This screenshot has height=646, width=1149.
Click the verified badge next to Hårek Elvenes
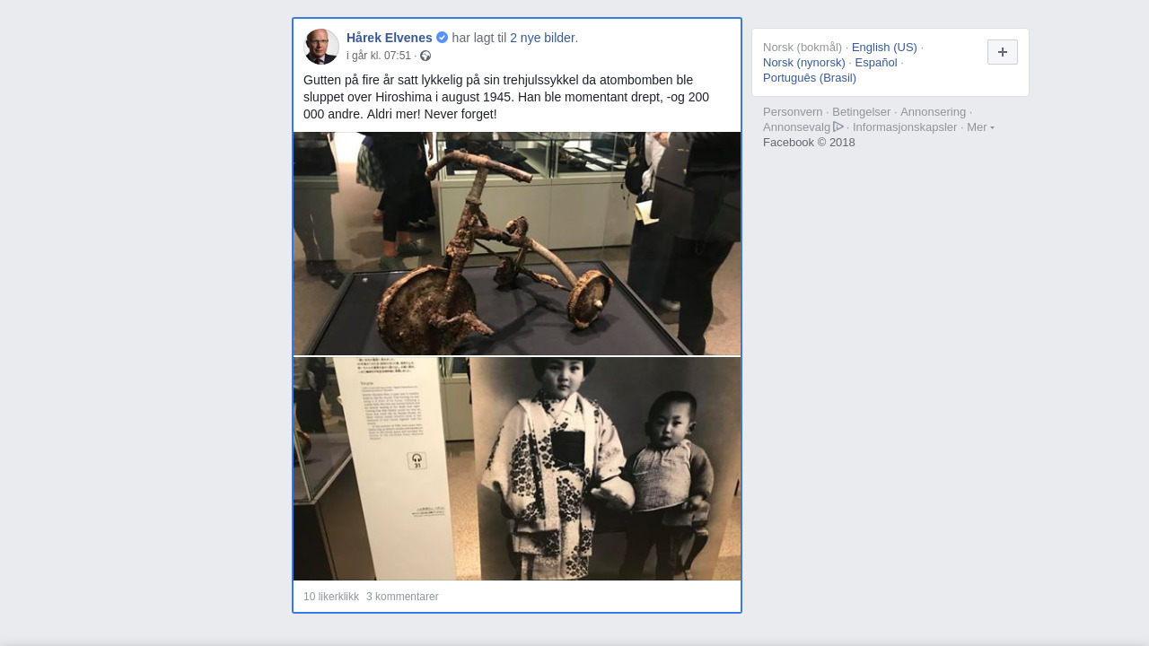pyautogui.click(x=442, y=38)
